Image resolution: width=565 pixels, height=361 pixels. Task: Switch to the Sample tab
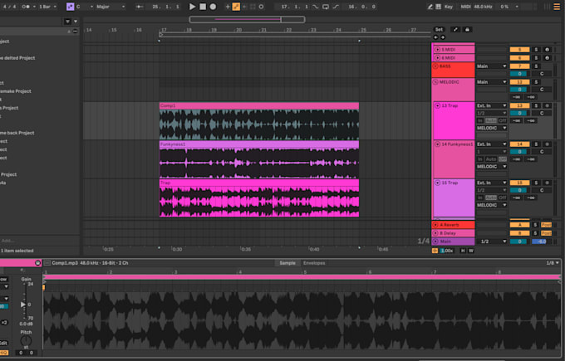point(287,263)
